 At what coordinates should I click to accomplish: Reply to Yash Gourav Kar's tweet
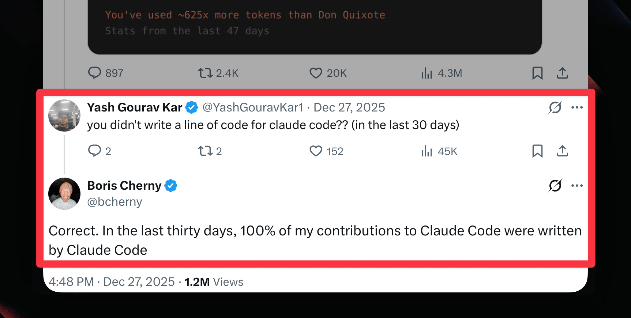click(x=94, y=151)
